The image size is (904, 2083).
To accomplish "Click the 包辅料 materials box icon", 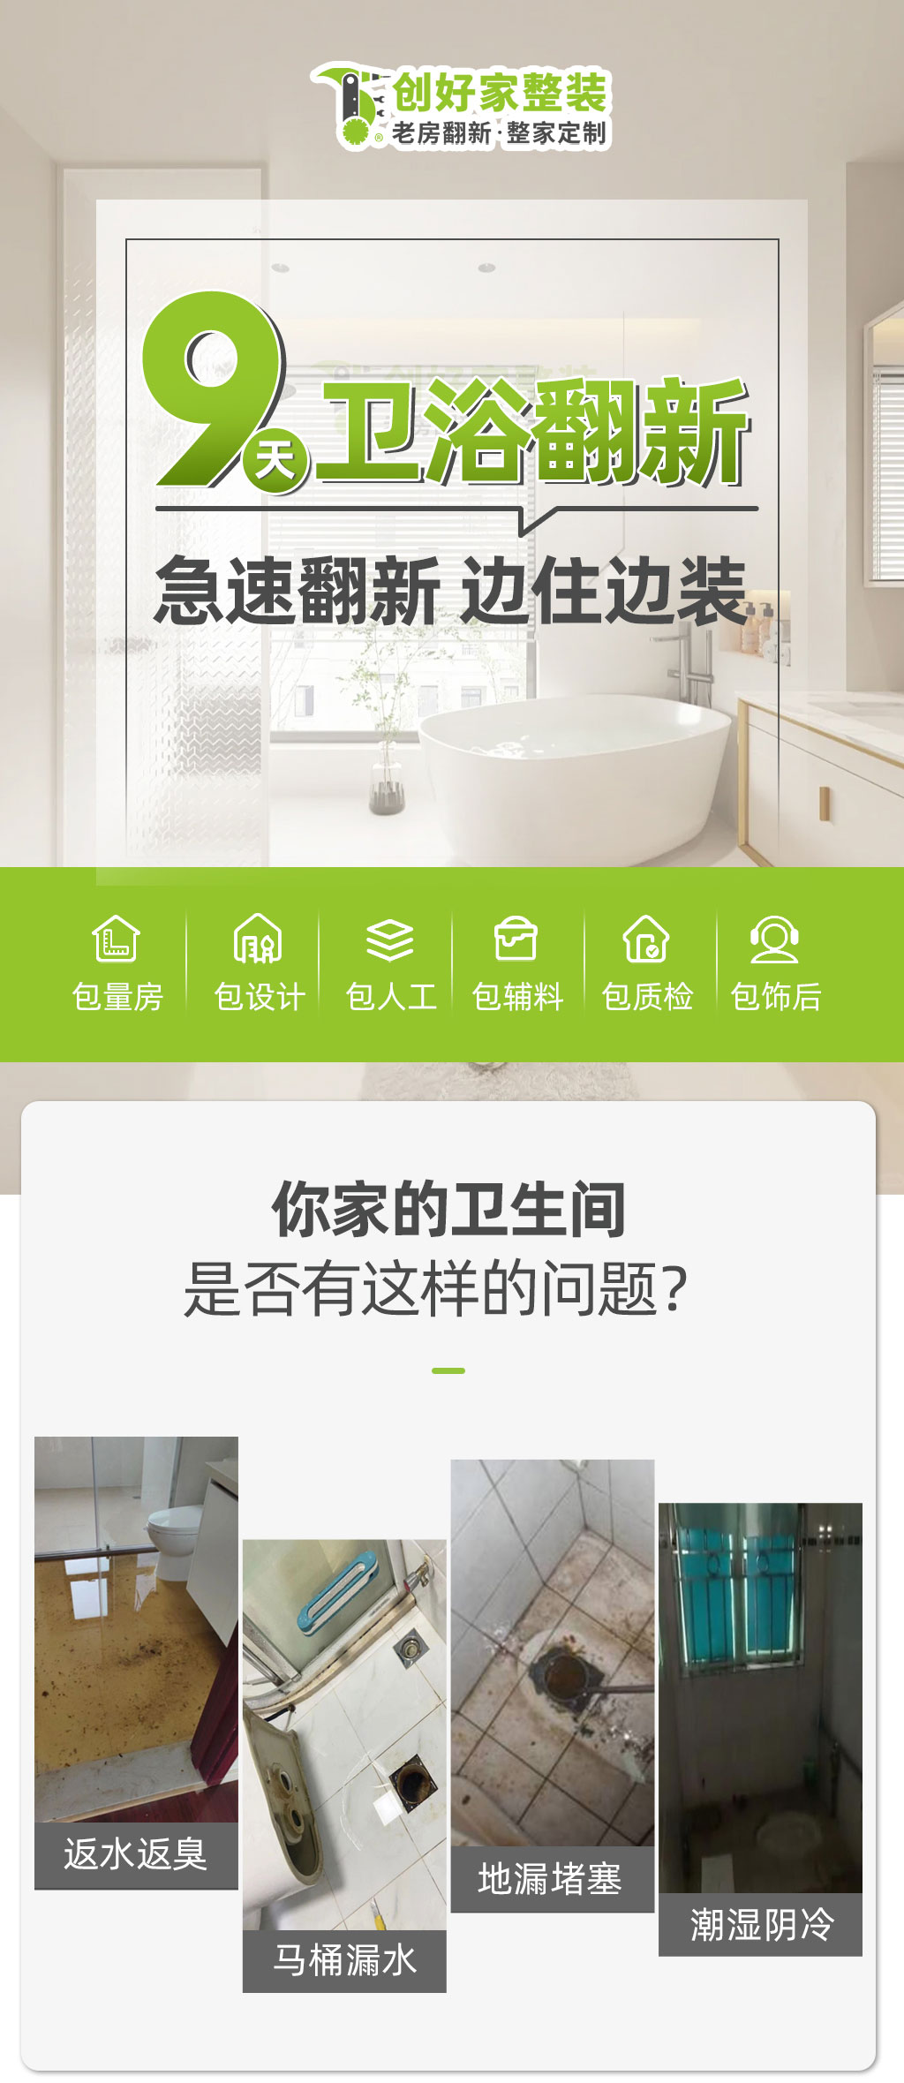I will 516,938.
